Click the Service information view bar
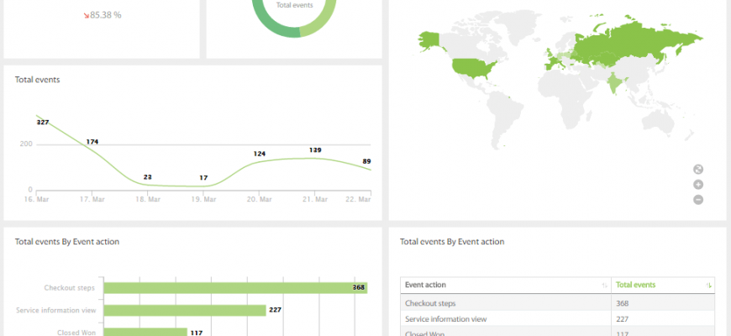Image resolution: width=731 pixels, height=336 pixels. tap(185, 310)
